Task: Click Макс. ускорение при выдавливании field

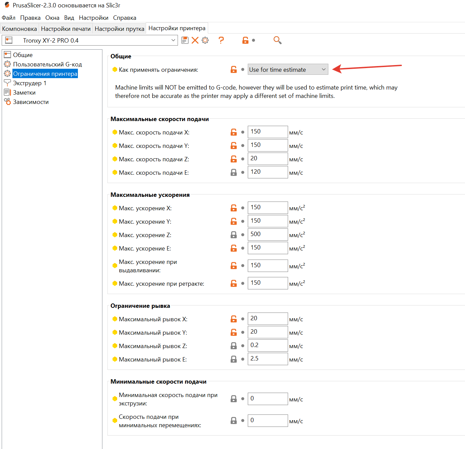Action: [268, 266]
